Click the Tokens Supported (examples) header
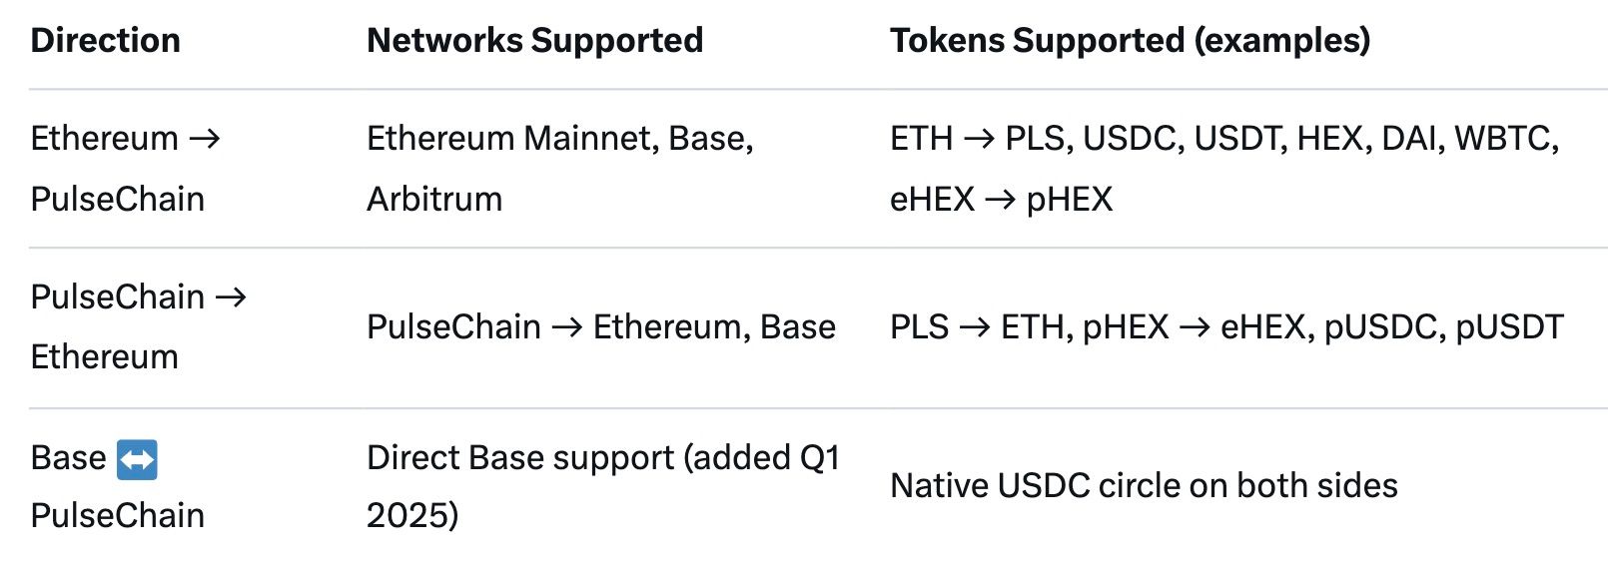 click(1130, 41)
